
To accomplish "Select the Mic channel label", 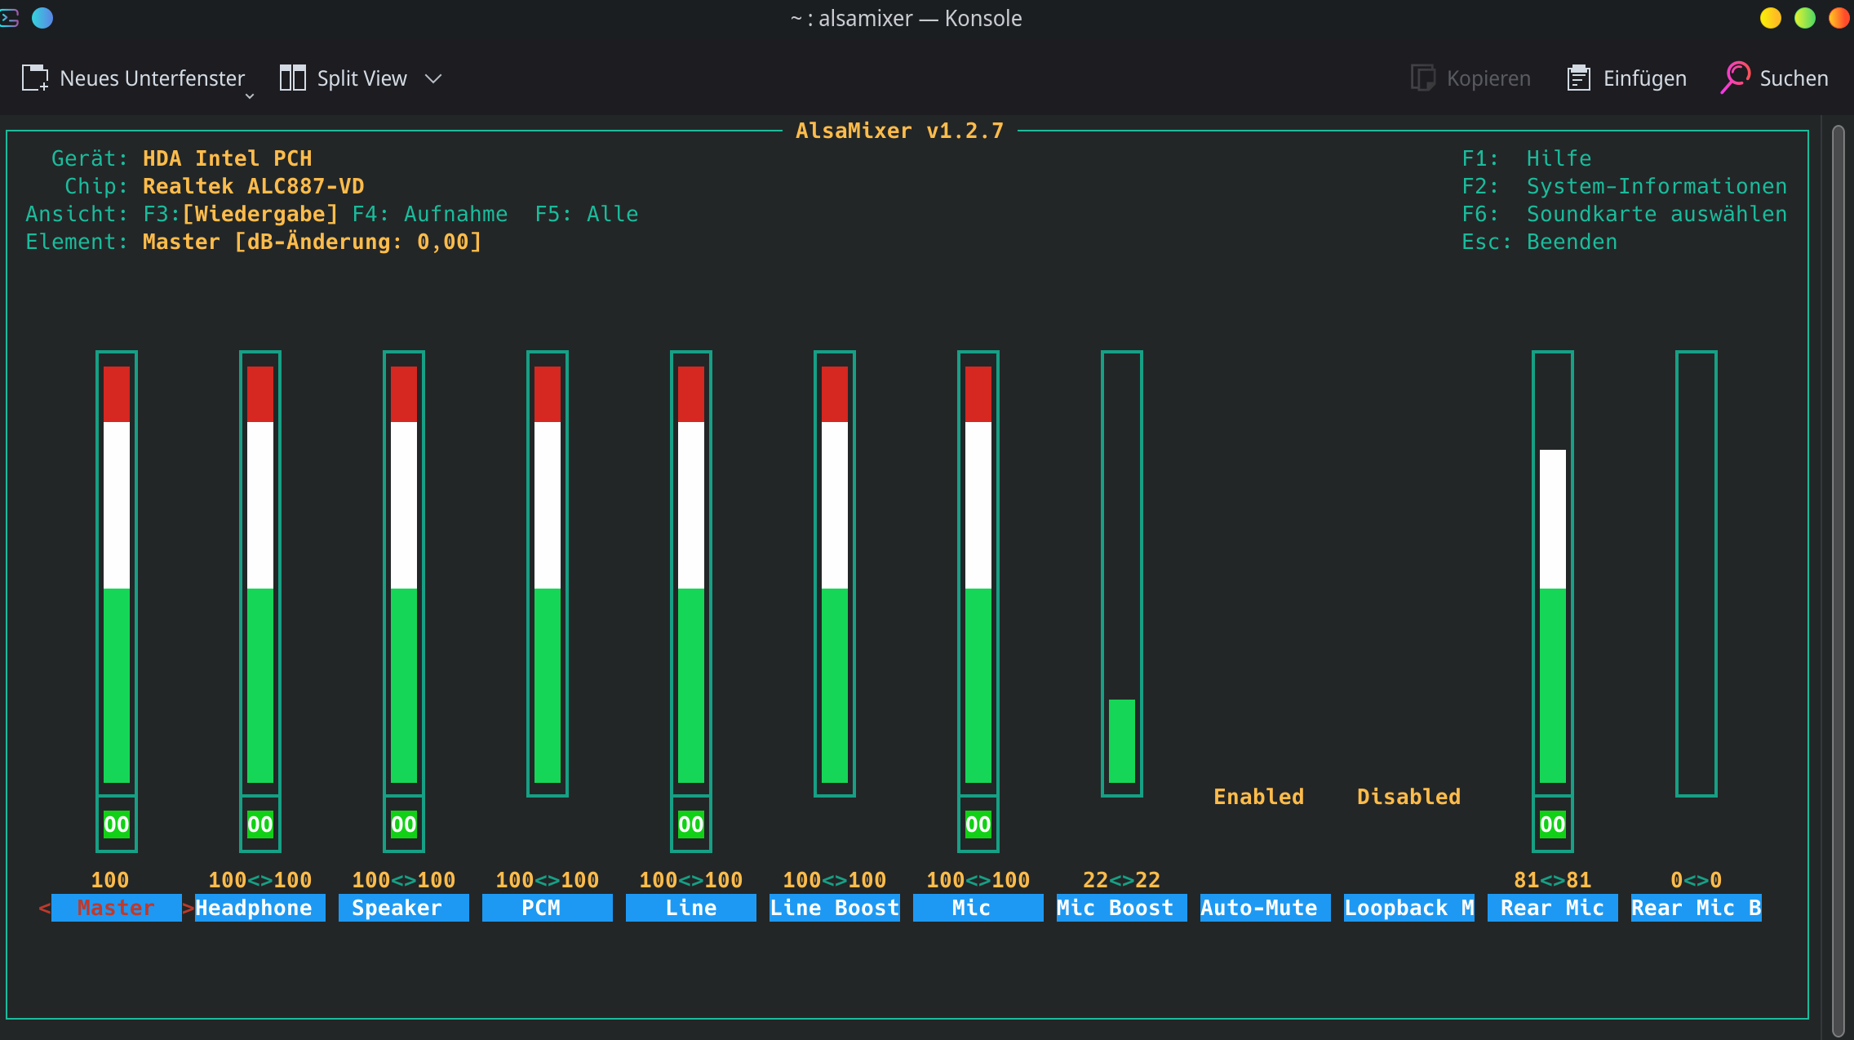I will coord(978,908).
